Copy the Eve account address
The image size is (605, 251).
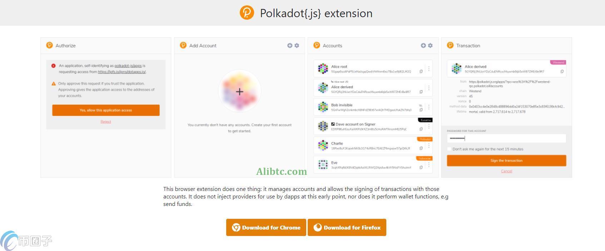pyautogui.click(x=421, y=167)
